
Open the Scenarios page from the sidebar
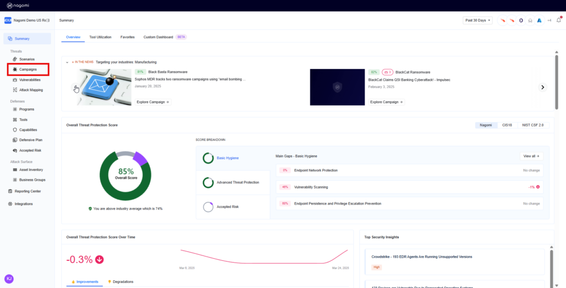[27, 59]
